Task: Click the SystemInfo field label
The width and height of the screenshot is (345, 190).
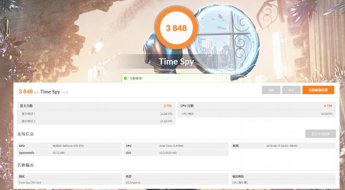Action: [26, 153]
